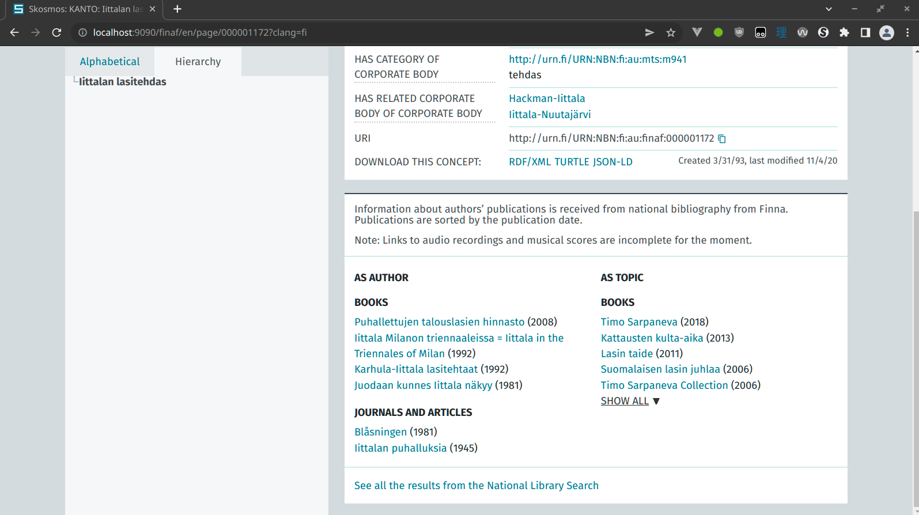Open Iittalan puhalluksia article link

point(400,448)
